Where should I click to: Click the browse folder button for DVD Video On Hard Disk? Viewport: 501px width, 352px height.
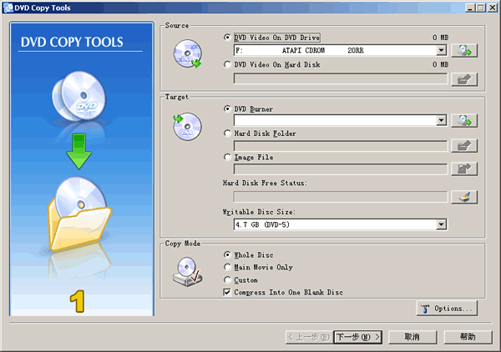point(464,79)
